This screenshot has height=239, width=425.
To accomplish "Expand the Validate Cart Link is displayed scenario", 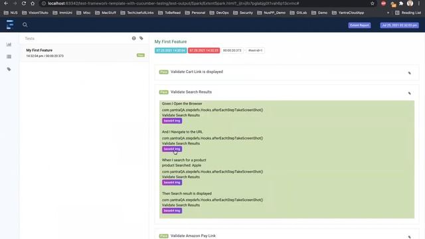I will (197, 72).
